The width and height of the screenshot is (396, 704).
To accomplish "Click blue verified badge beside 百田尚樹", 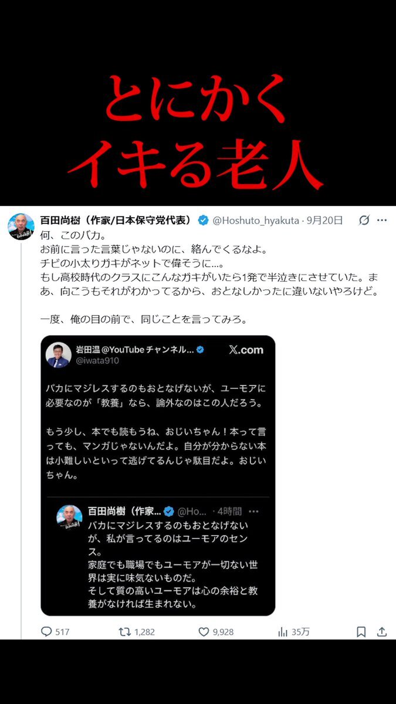I will pos(203,221).
